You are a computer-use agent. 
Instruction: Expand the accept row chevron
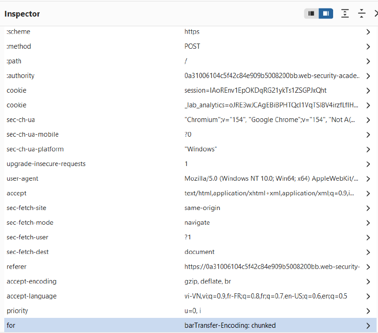[x=368, y=193]
